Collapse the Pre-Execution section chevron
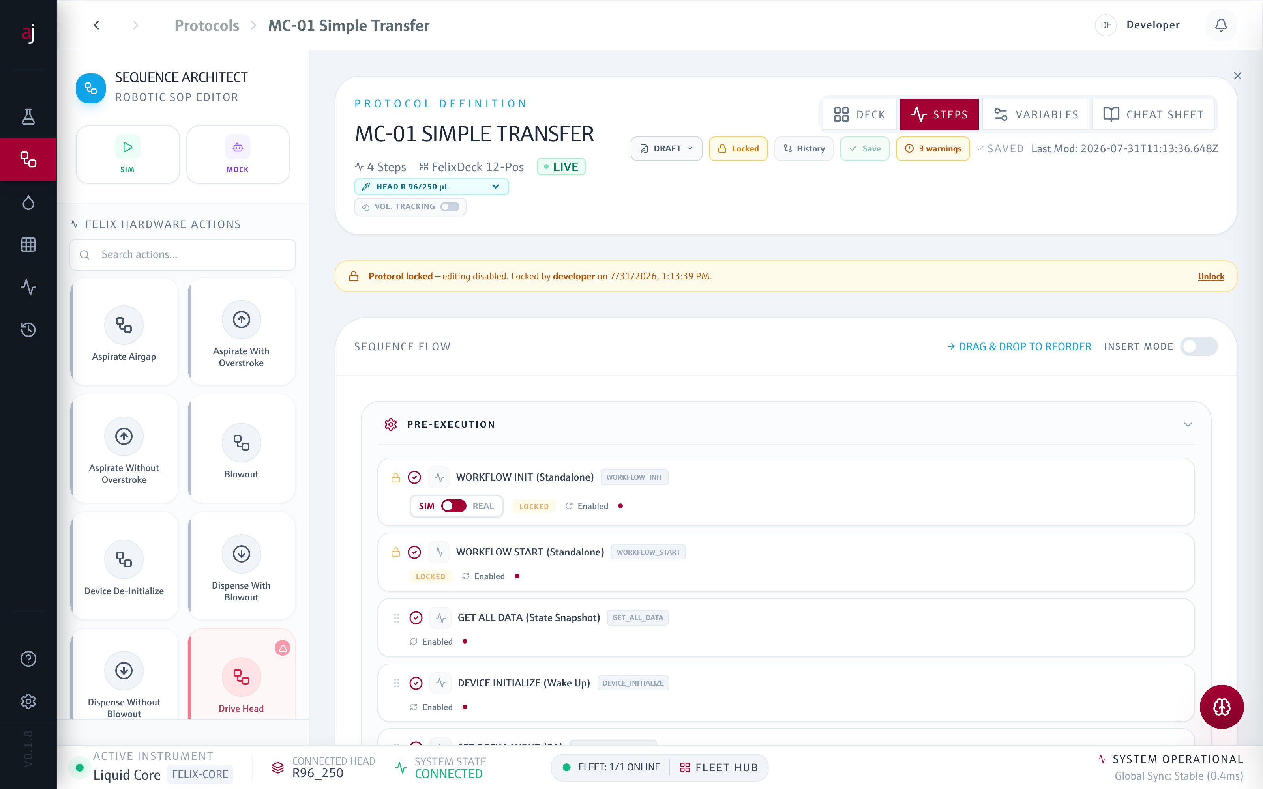The width and height of the screenshot is (1263, 789). tap(1188, 424)
